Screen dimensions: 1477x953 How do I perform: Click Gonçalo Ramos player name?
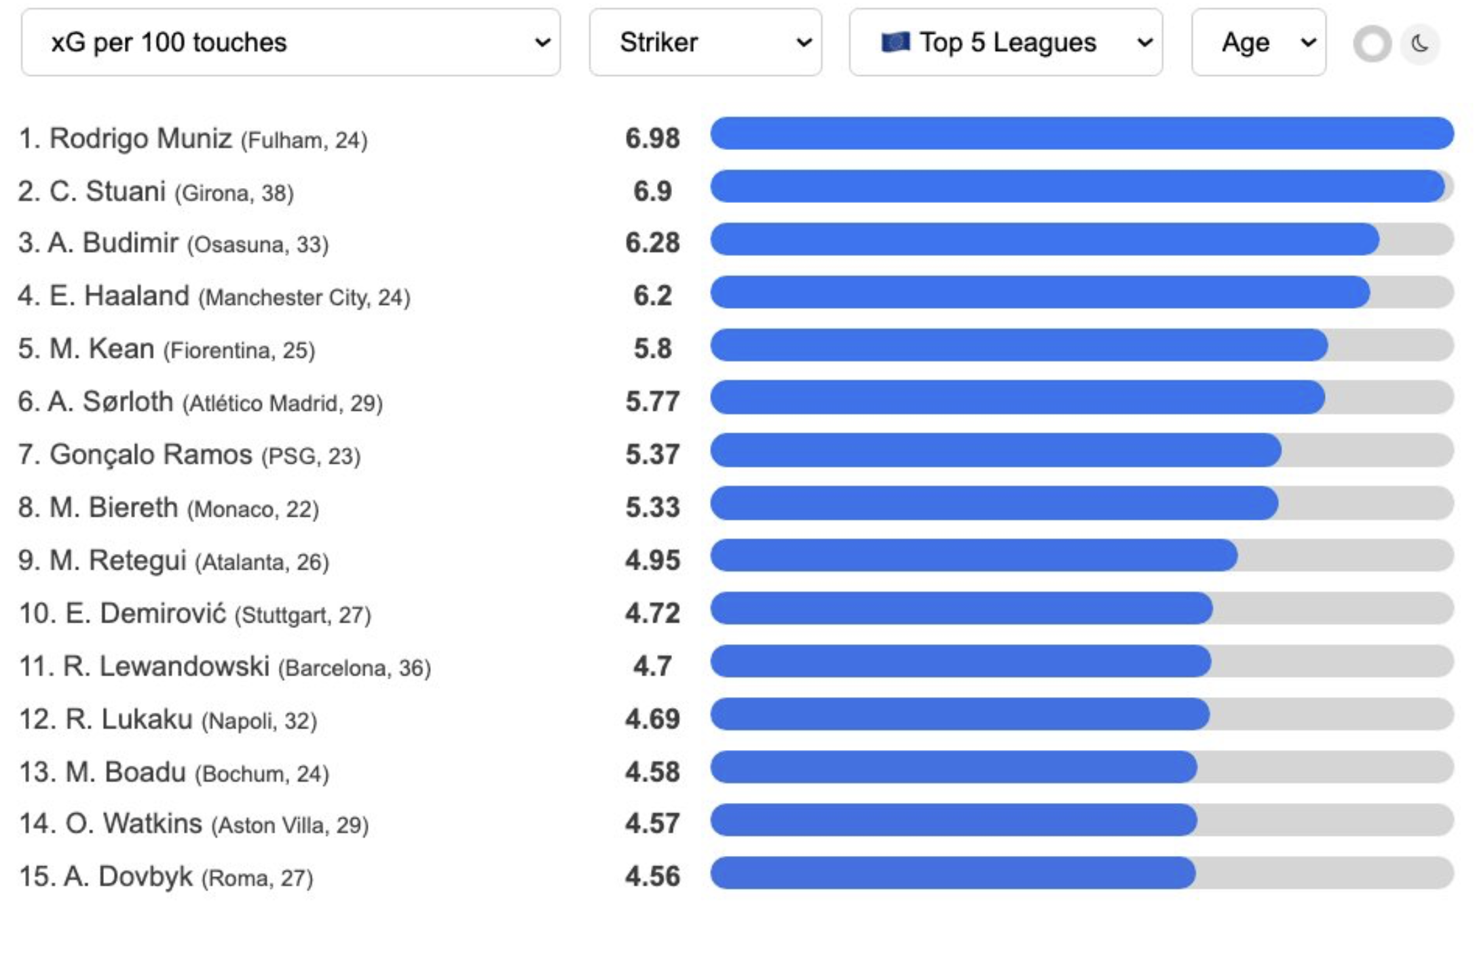click(151, 455)
